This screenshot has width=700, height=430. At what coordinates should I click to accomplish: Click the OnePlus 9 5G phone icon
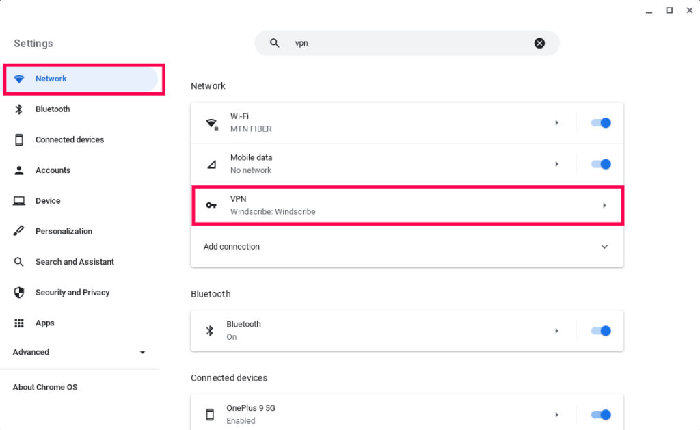tap(210, 414)
